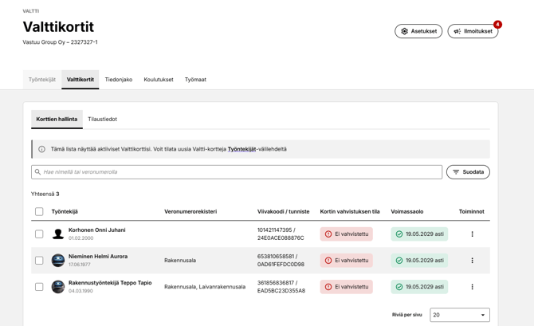Click barcode 361856836817 / EAD5BC23D355A8
Image resolution: width=534 pixels, height=326 pixels.
pos(281,287)
